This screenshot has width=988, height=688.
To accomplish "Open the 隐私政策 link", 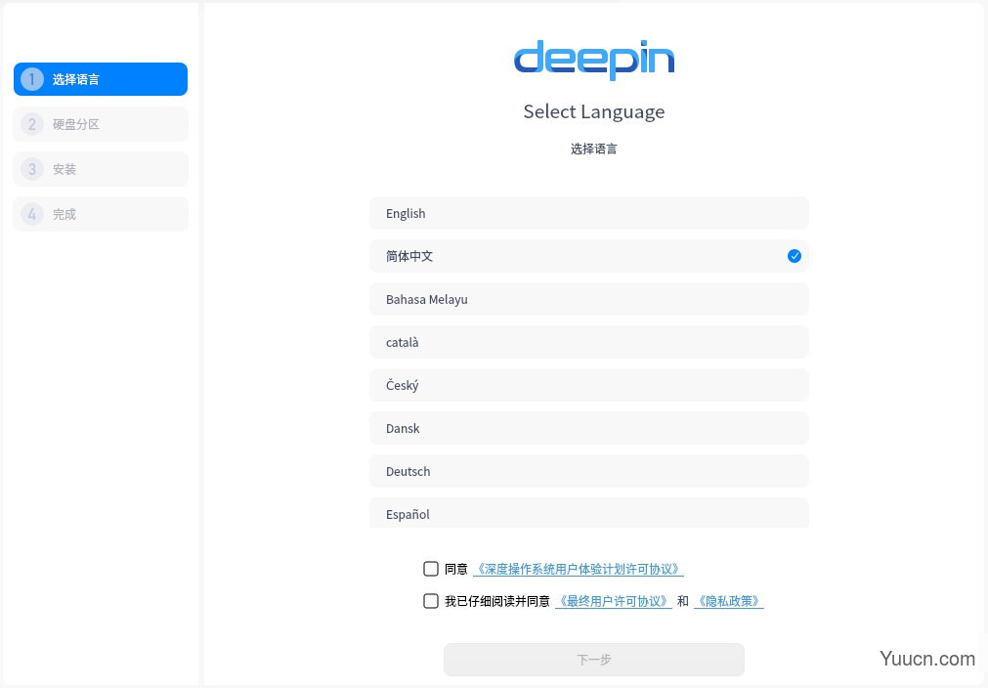I will coord(728,601).
